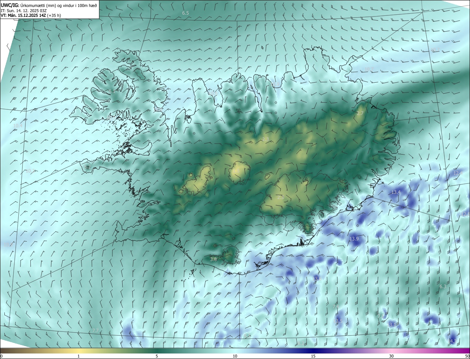Click the 7.7 value label on the map

95,330
